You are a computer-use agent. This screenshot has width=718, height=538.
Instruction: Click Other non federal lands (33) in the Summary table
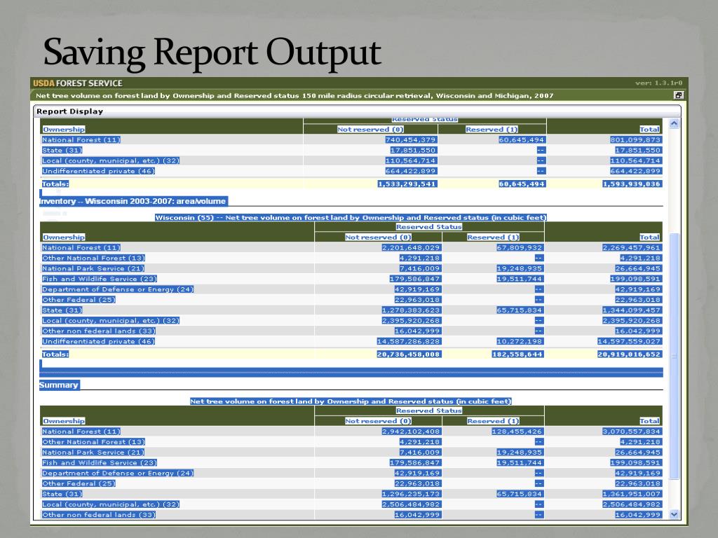(x=99, y=515)
